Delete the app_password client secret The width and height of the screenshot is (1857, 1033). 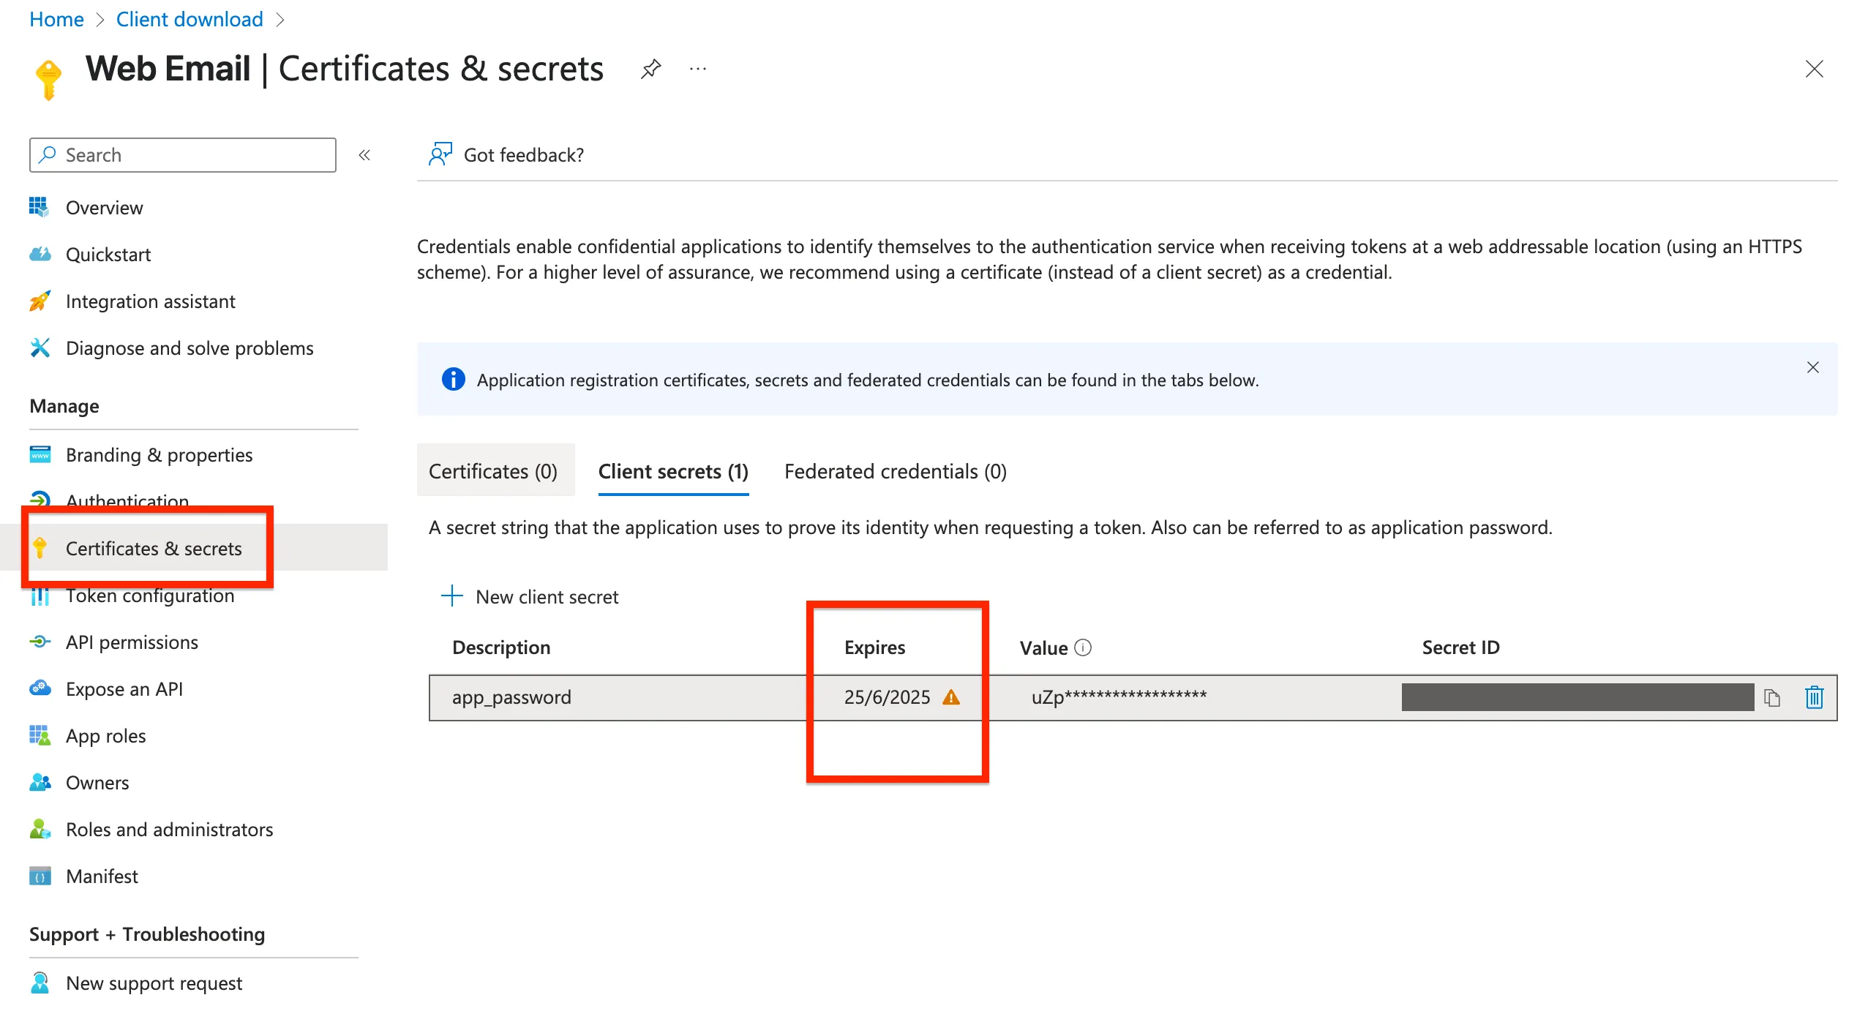[x=1814, y=698]
